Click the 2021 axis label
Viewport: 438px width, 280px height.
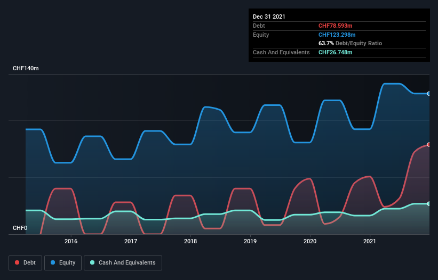click(x=370, y=241)
